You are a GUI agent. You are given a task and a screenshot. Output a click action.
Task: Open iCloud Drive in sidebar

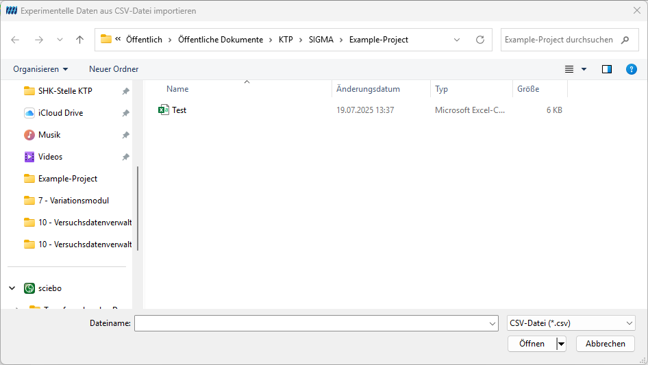click(60, 113)
